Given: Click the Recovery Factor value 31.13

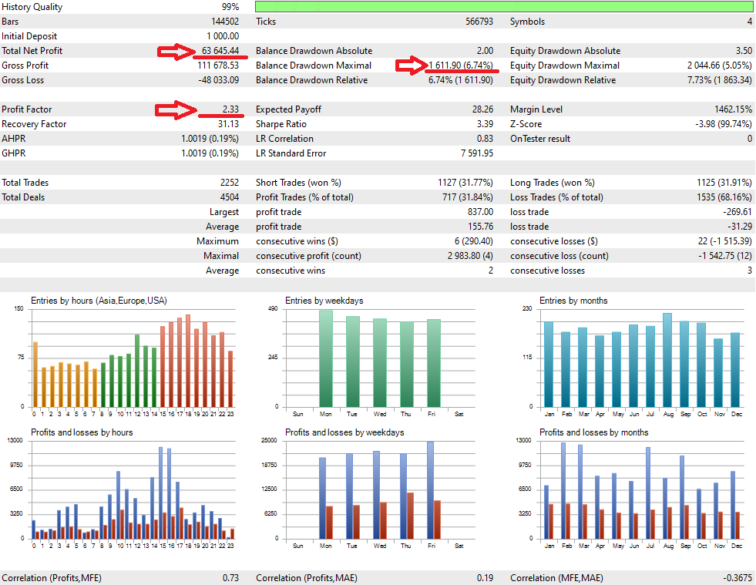Looking at the screenshot, I should (x=228, y=124).
